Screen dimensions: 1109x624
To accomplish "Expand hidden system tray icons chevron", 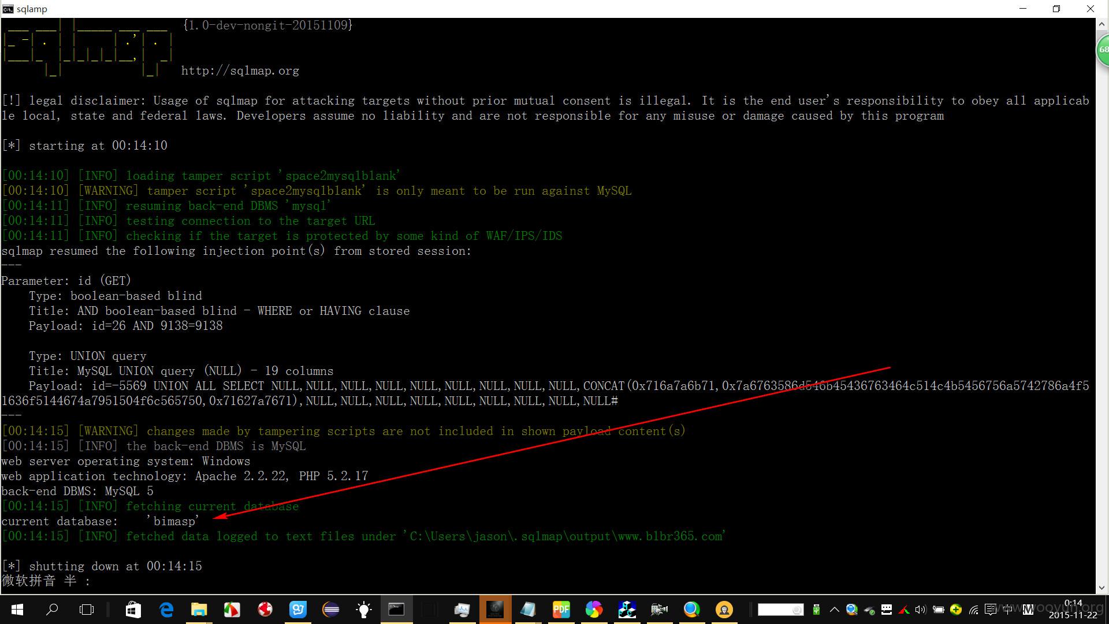I will [x=834, y=610].
